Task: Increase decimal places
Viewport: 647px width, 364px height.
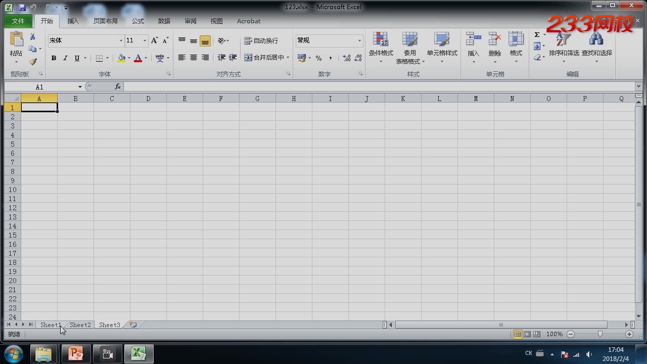Action: pos(347,58)
